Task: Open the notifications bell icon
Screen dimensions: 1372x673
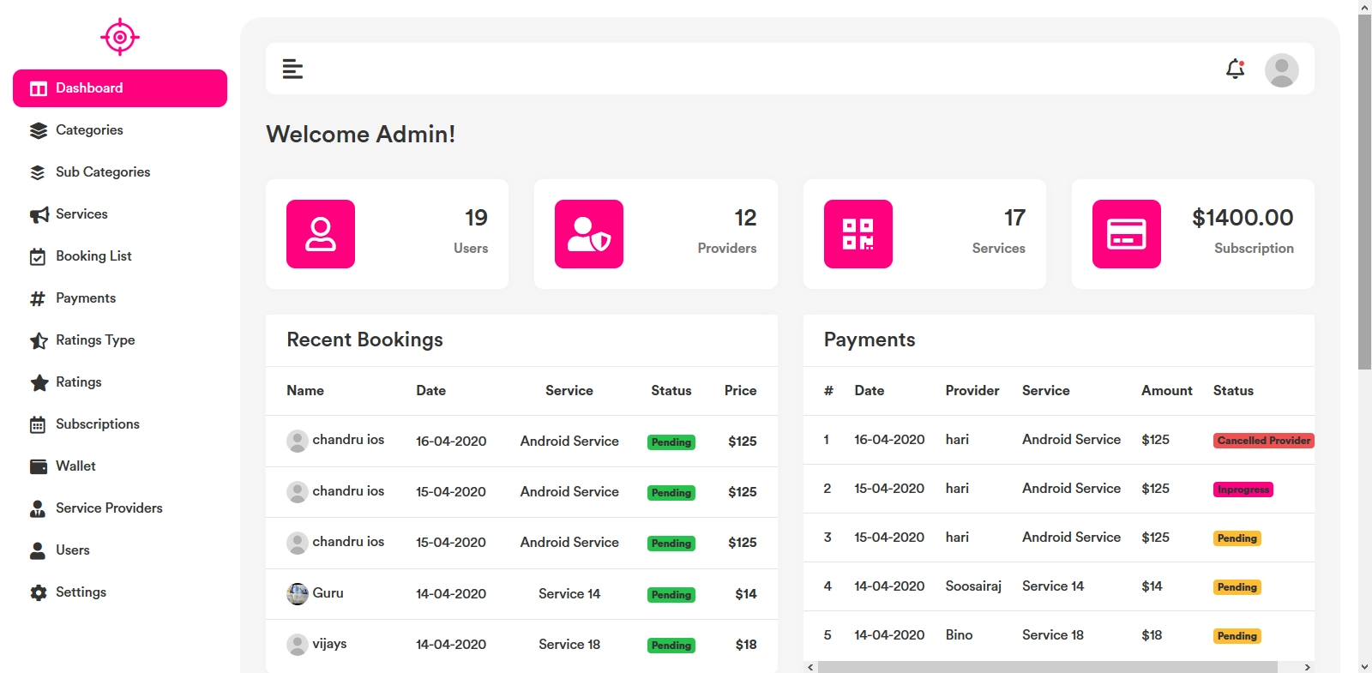Action: [x=1235, y=69]
